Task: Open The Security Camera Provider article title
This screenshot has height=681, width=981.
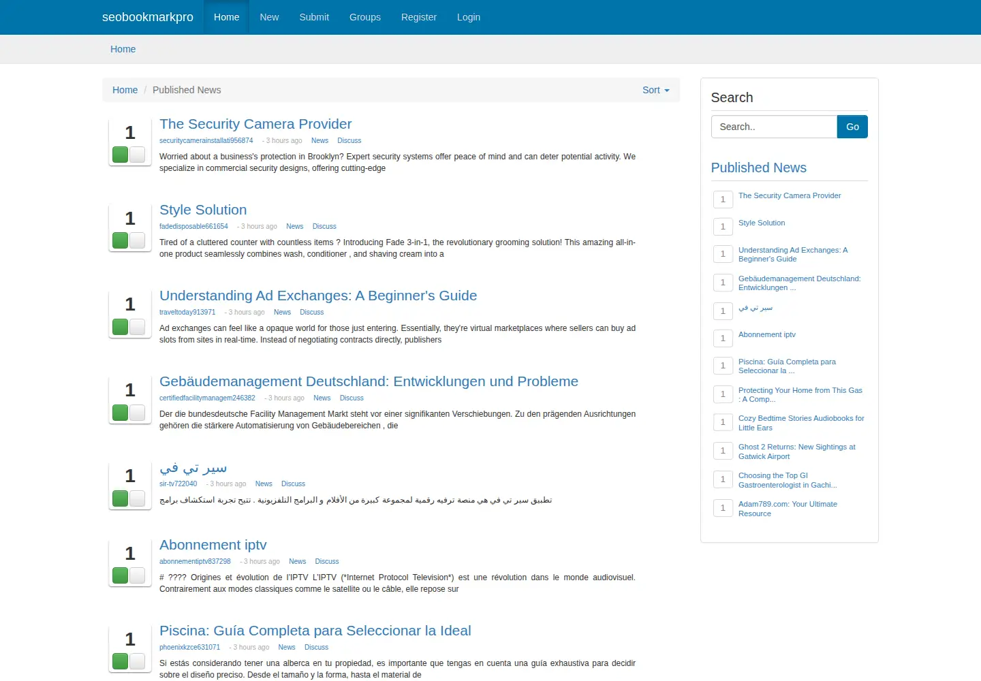Action: coord(255,124)
